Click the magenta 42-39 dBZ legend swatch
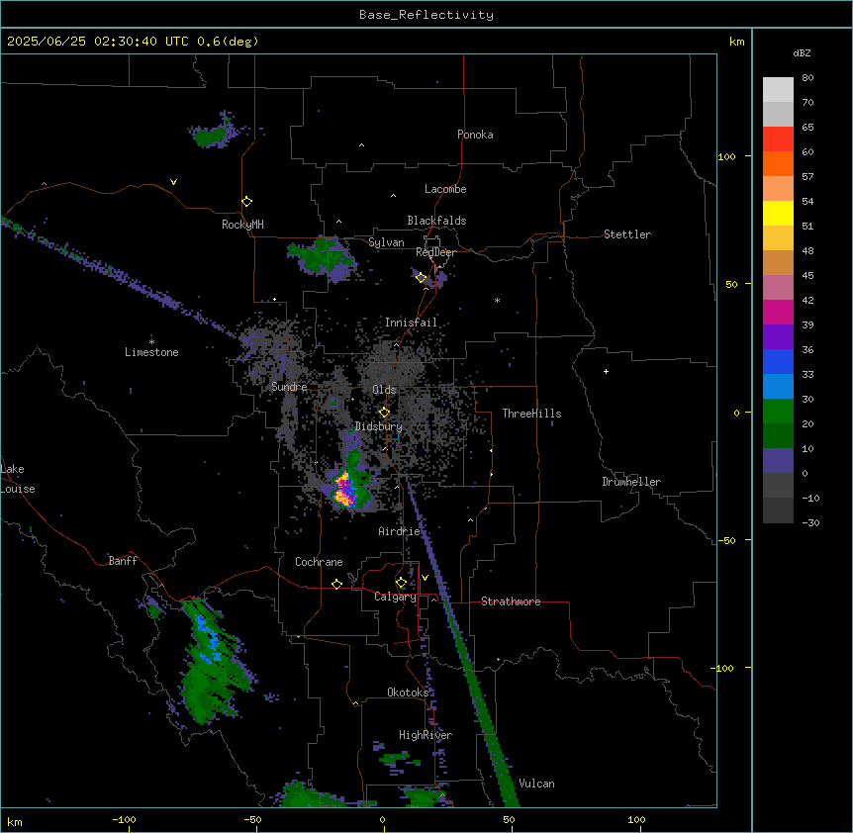 [778, 312]
